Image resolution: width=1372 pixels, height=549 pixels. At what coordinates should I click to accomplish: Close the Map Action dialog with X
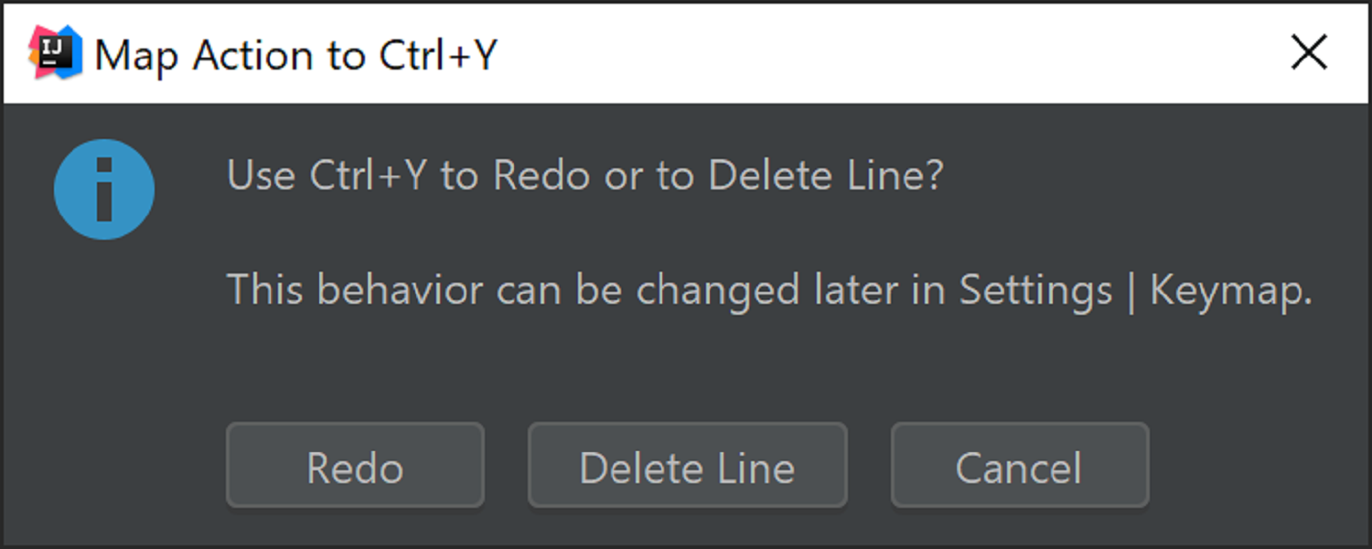1309,53
